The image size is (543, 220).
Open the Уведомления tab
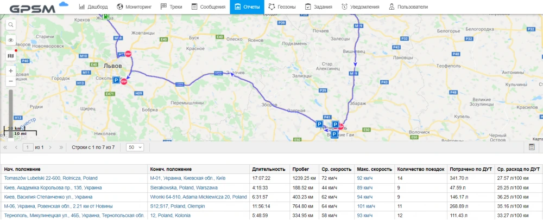[360, 7]
